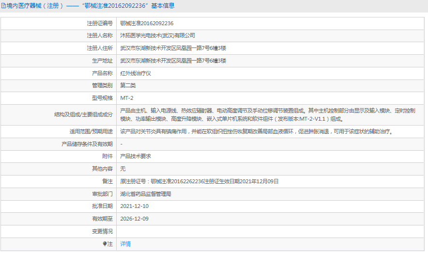
Task: Select the structure description starting 产品由主机
Action: click(268, 115)
